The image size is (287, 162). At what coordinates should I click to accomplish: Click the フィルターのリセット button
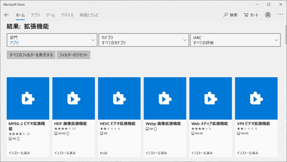73,55
